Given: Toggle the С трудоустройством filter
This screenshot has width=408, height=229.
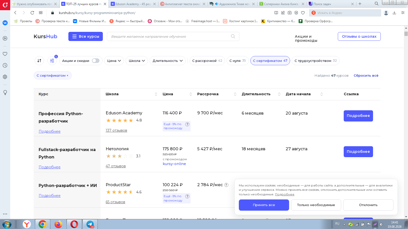Looking at the screenshot, I should (x=316, y=61).
